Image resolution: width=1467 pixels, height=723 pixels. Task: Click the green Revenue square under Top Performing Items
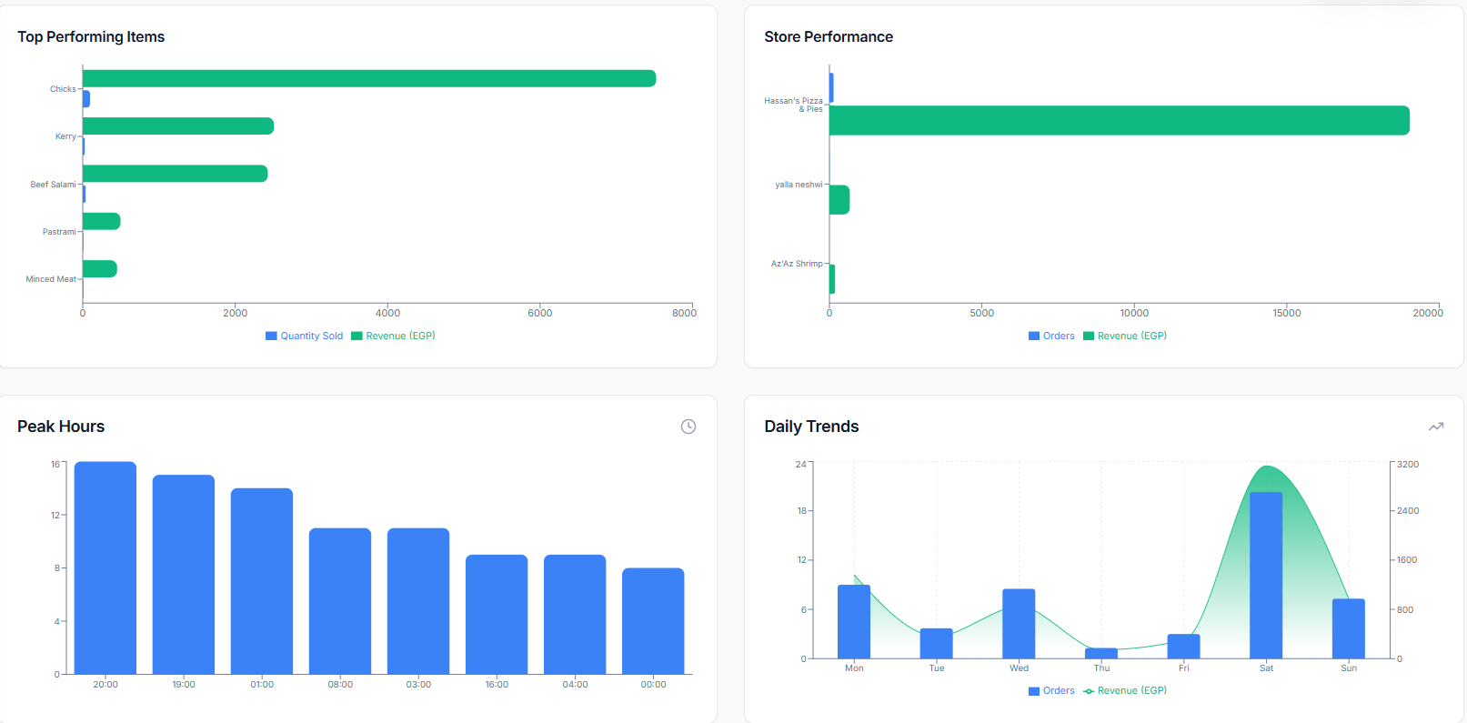[x=357, y=336]
